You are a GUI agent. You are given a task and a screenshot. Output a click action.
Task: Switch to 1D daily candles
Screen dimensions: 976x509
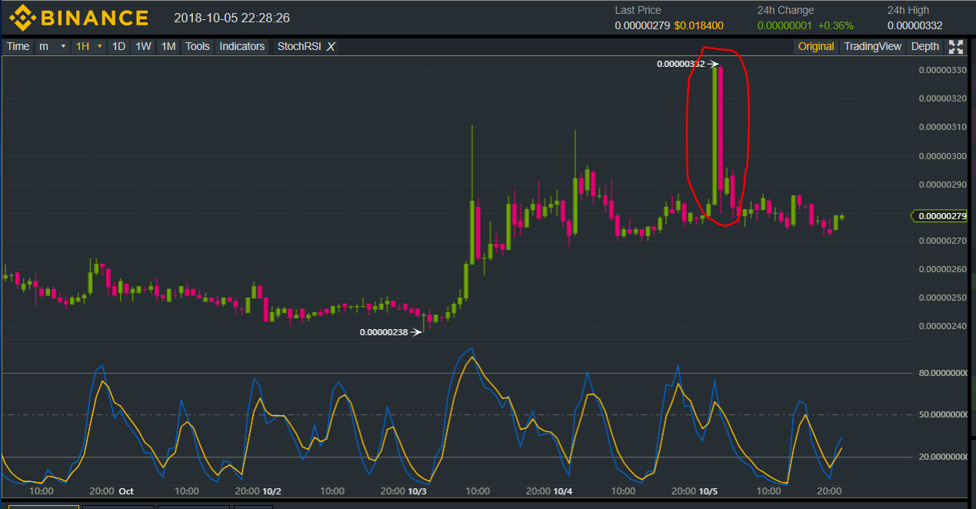118,46
